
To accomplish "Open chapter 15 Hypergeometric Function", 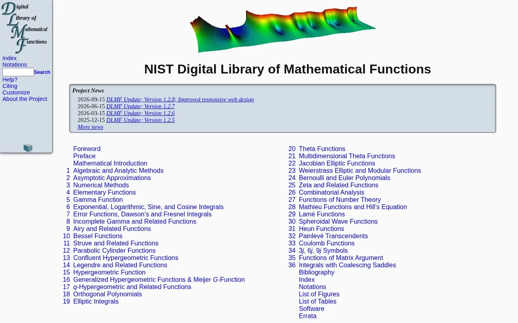I will [109, 272].
